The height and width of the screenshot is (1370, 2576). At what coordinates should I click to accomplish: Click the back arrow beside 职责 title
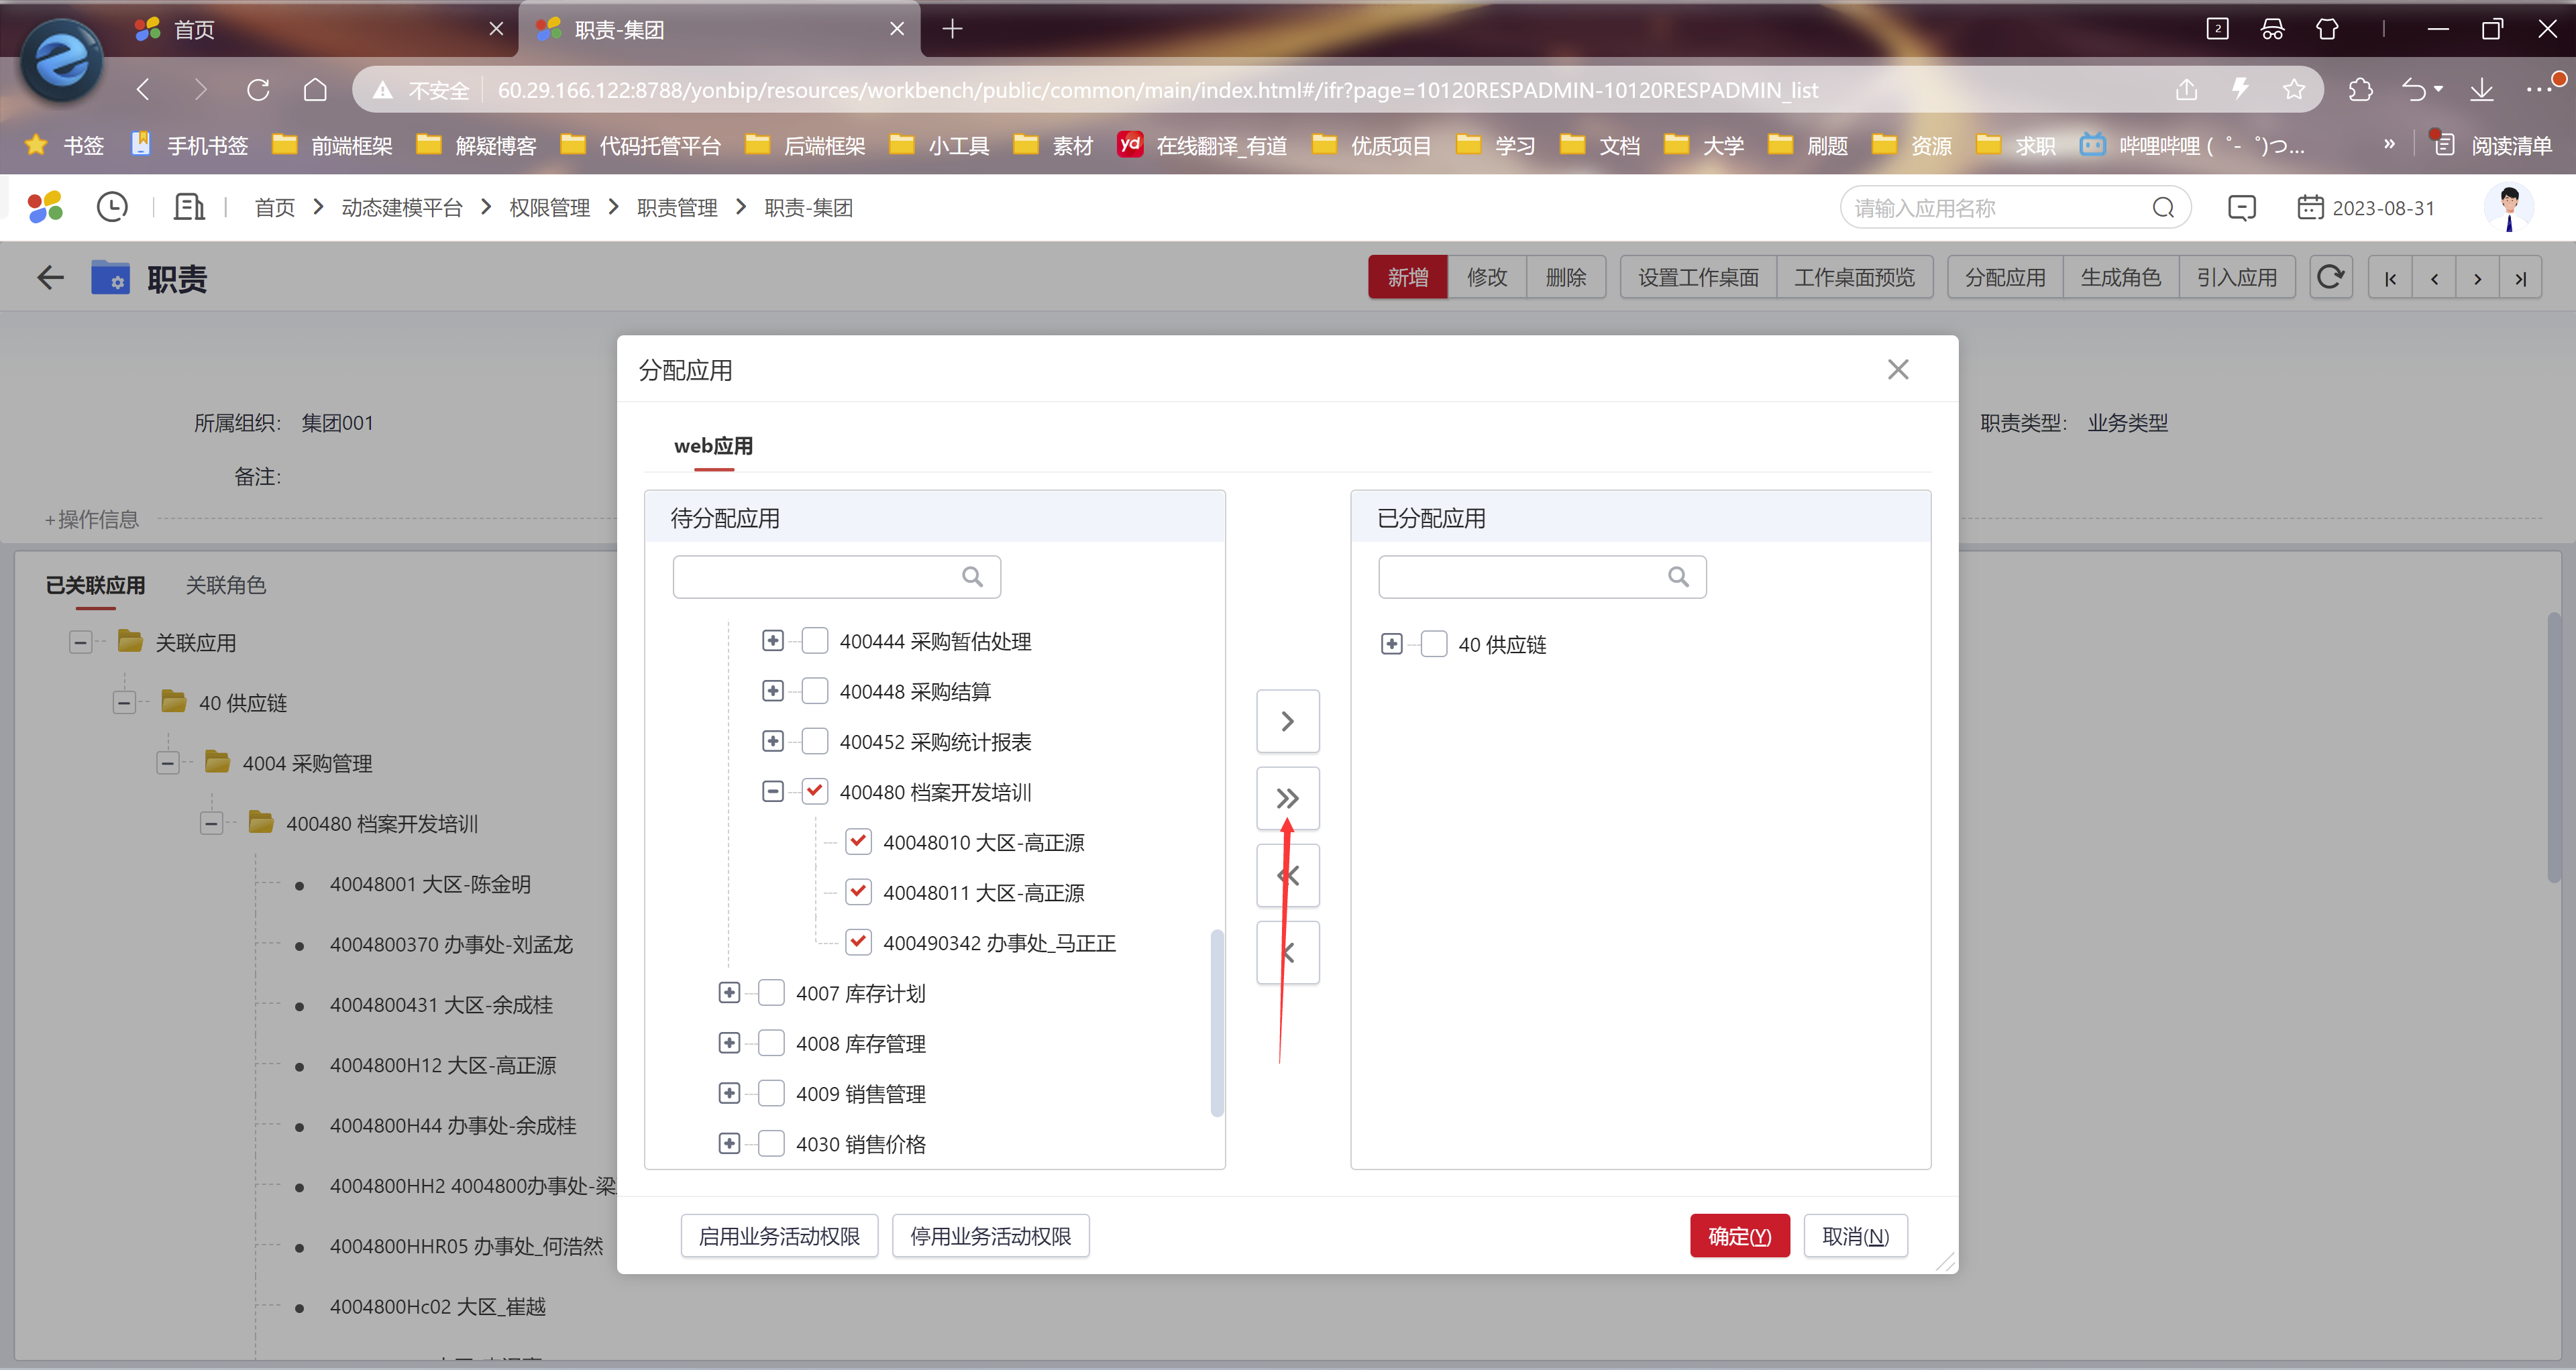click(x=50, y=277)
